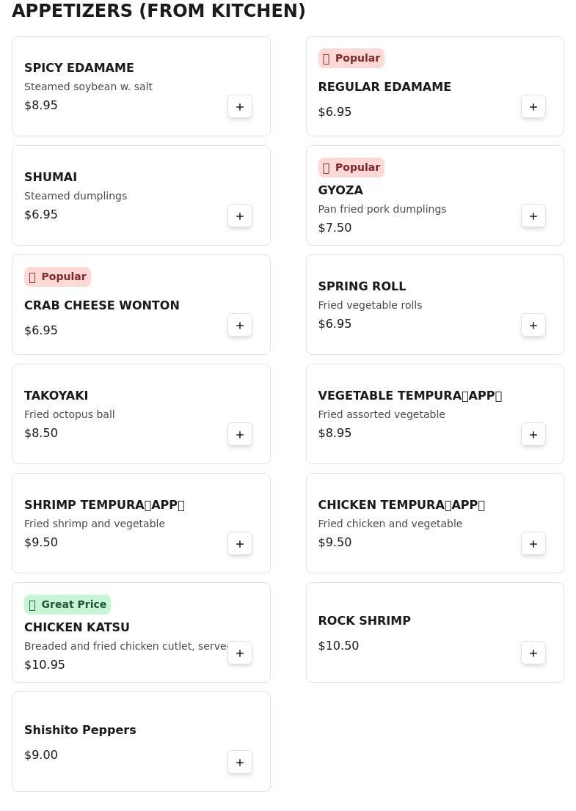Image resolution: width=576 pixels, height=811 pixels.
Task: Add Regular Edamame with its plus button
Action: click(533, 107)
